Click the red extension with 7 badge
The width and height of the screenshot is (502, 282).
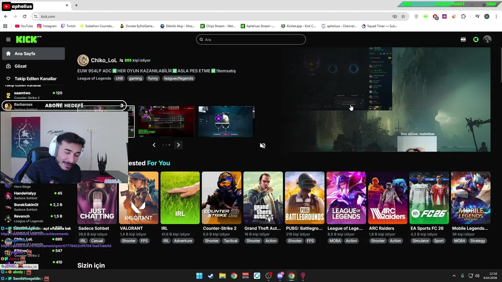coord(435,16)
